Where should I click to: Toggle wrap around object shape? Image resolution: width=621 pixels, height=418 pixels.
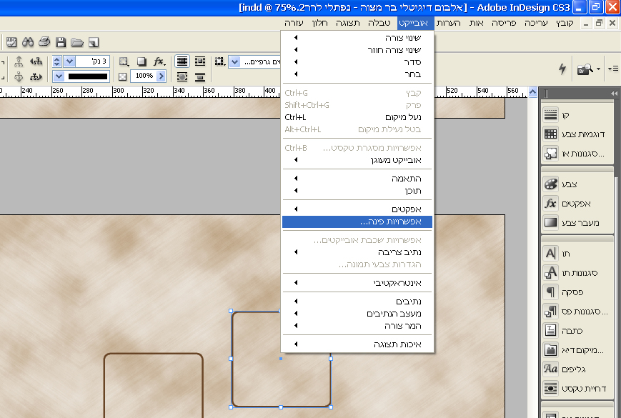pyautogui.click(x=182, y=76)
